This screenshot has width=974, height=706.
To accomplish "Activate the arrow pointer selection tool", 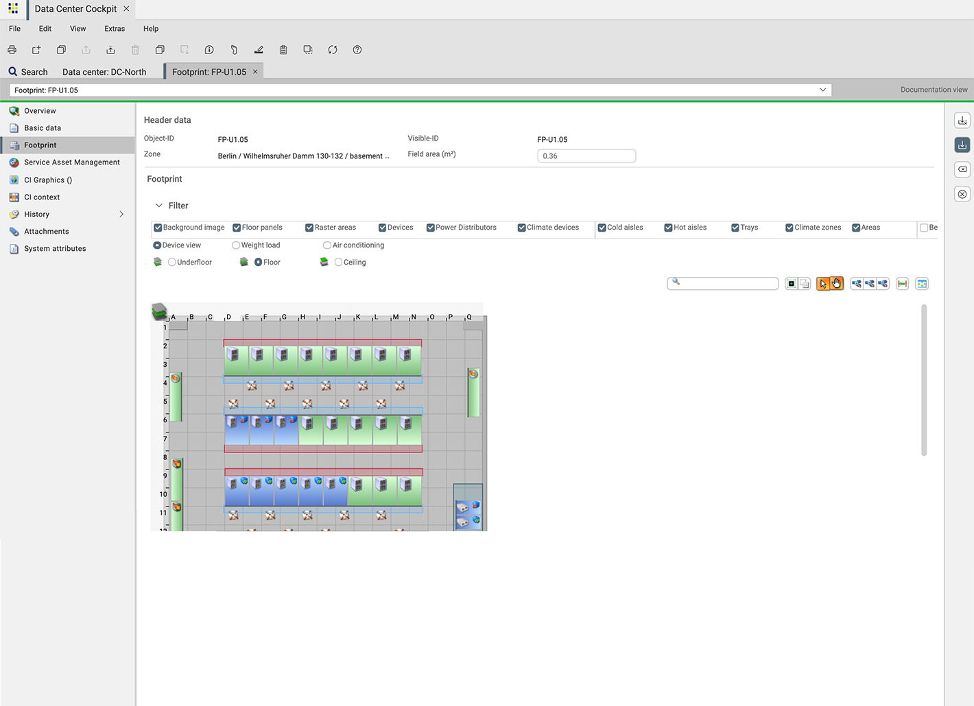I will [x=823, y=284].
